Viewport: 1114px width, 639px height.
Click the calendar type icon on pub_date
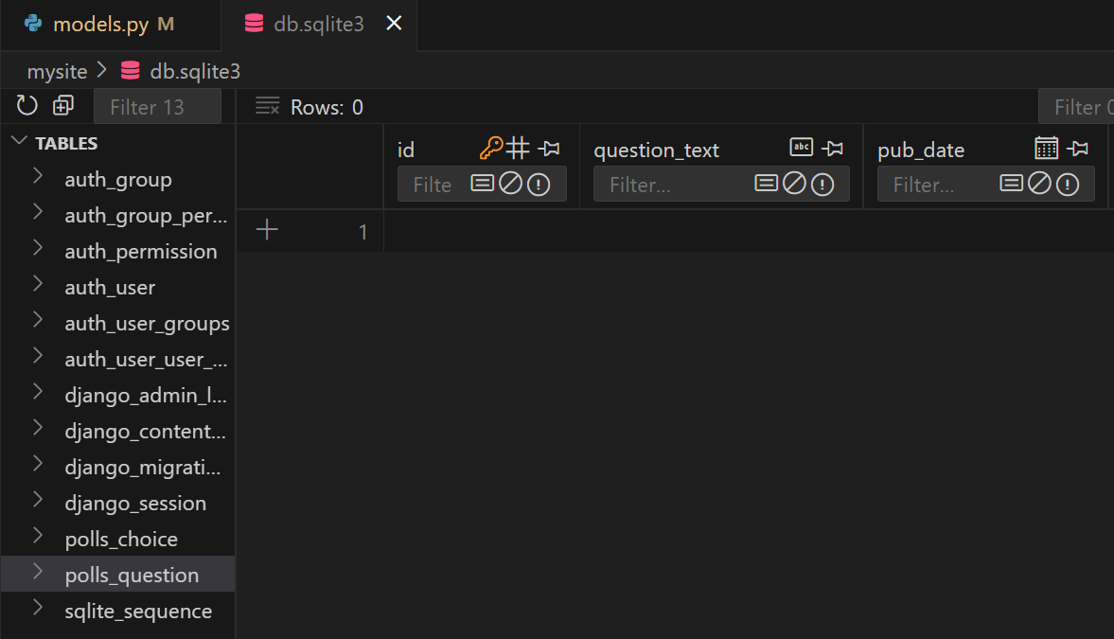click(x=1047, y=148)
